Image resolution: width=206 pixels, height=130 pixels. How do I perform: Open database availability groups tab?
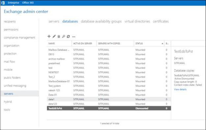(x=101, y=21)
